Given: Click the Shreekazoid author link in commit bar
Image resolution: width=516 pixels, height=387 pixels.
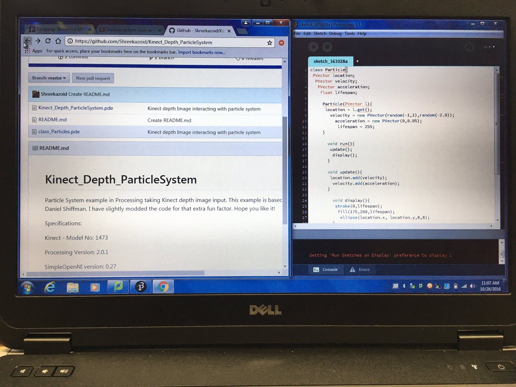Looking at the screenshot, I should coord(54,94).
